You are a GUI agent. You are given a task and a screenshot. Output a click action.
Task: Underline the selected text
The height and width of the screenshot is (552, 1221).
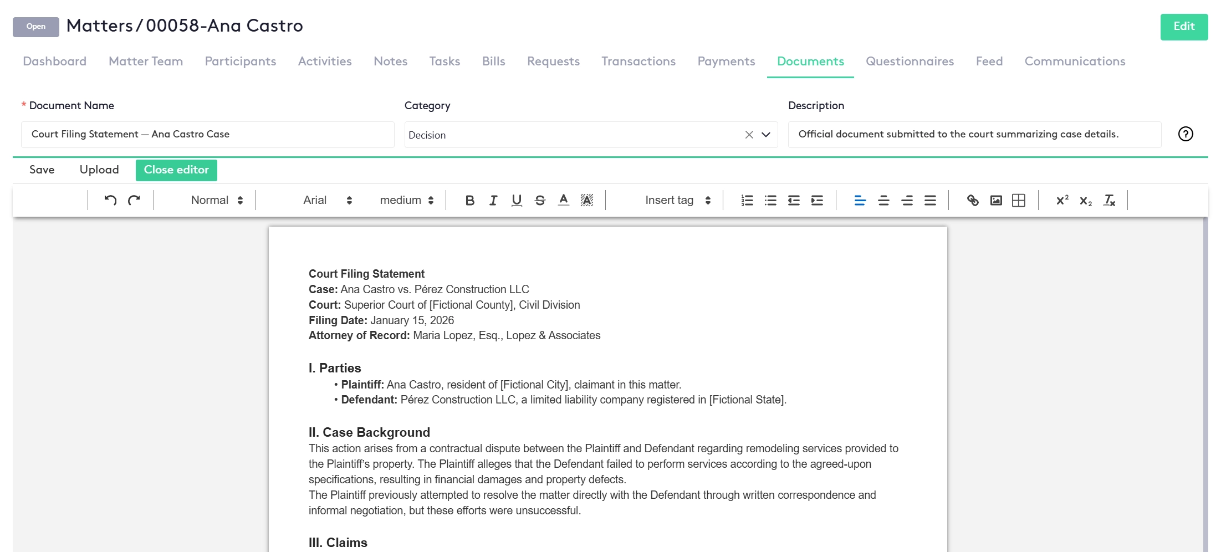coord(516,200)
